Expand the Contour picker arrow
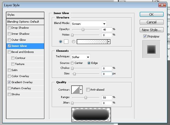 pyautogui.click(x=81, y=89)
